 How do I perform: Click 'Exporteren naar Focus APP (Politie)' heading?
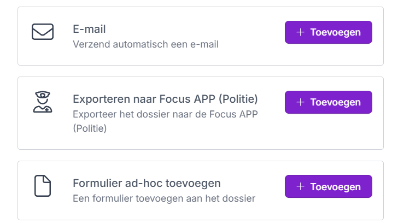pos(165,99)
